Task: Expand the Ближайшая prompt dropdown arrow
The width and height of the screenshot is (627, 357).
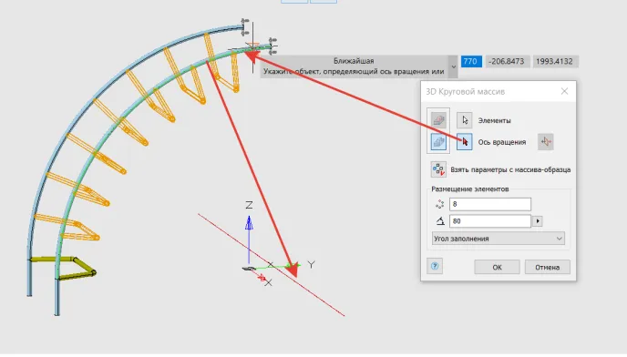Action: click(454, 66)
